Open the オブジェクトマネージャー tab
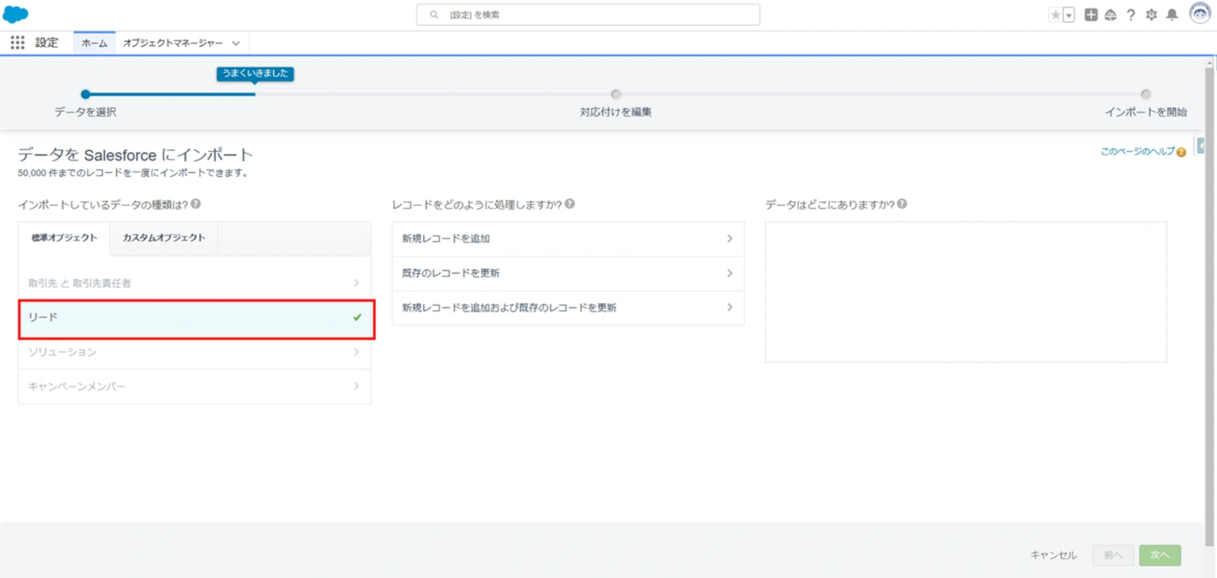Screen dimensions: 1217x578 [x=173, y=43]
